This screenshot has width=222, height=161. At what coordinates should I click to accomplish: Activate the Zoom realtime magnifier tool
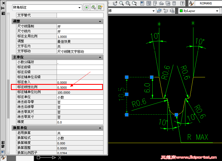(x=122, y=3)
